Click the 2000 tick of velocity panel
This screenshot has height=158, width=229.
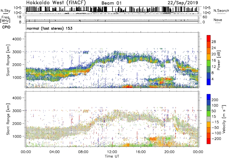[17, 123]
